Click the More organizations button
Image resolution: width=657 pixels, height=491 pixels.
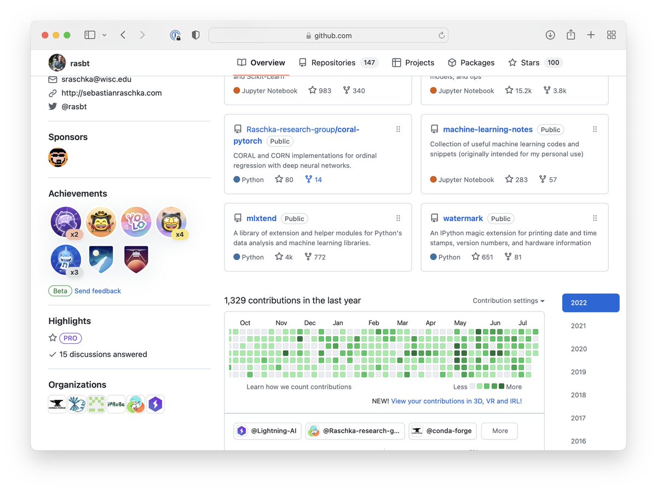pyautogui.click(x=499, y=431)
